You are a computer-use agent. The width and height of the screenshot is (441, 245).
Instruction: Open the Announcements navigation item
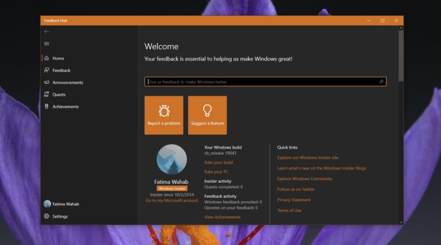pos(89,83)
